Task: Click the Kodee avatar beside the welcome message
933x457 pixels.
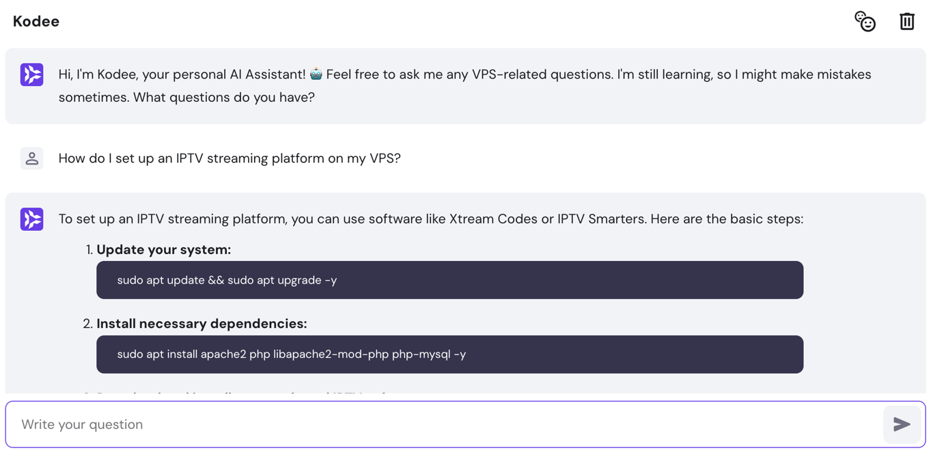Action: (x=31, y=74)
